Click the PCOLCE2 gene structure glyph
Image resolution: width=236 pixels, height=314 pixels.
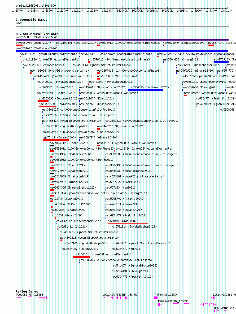[x=31, y=298]
